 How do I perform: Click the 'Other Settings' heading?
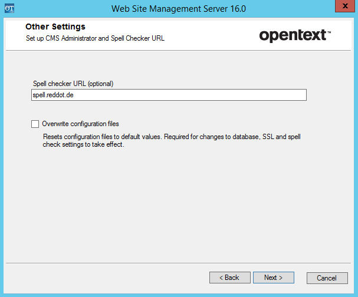click(x=55, y=27)
